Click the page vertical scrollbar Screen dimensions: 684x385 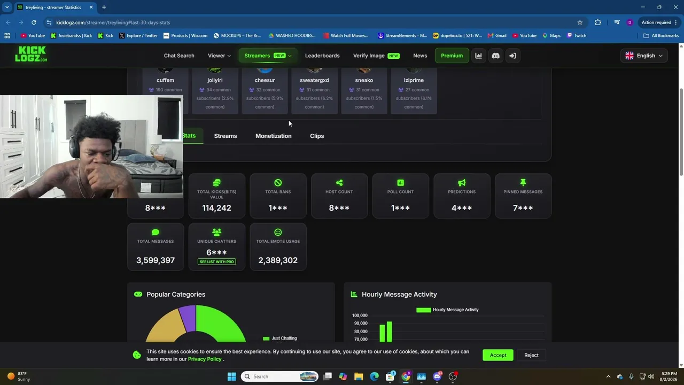(x=681, y=131)
